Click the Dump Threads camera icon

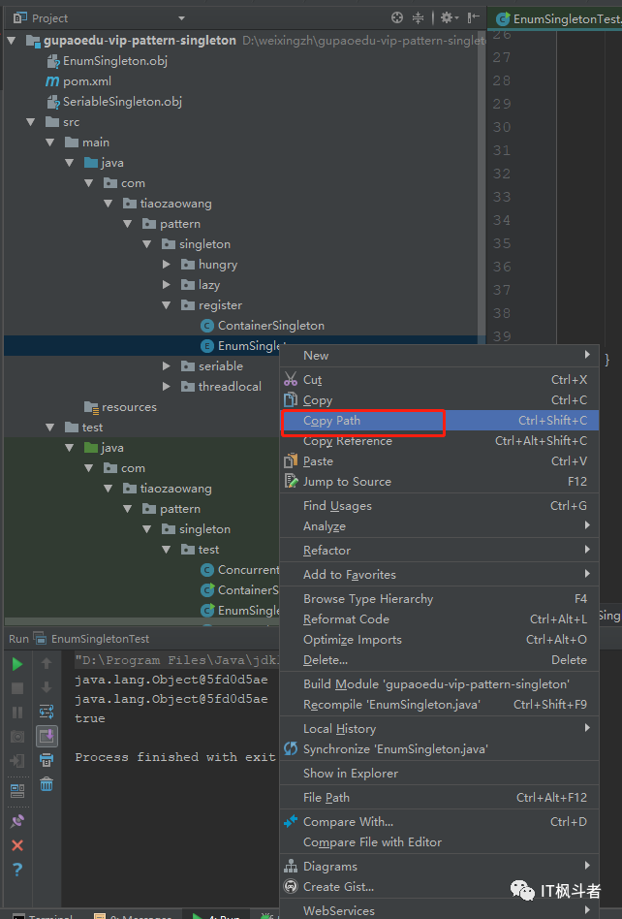click(17, 736)
